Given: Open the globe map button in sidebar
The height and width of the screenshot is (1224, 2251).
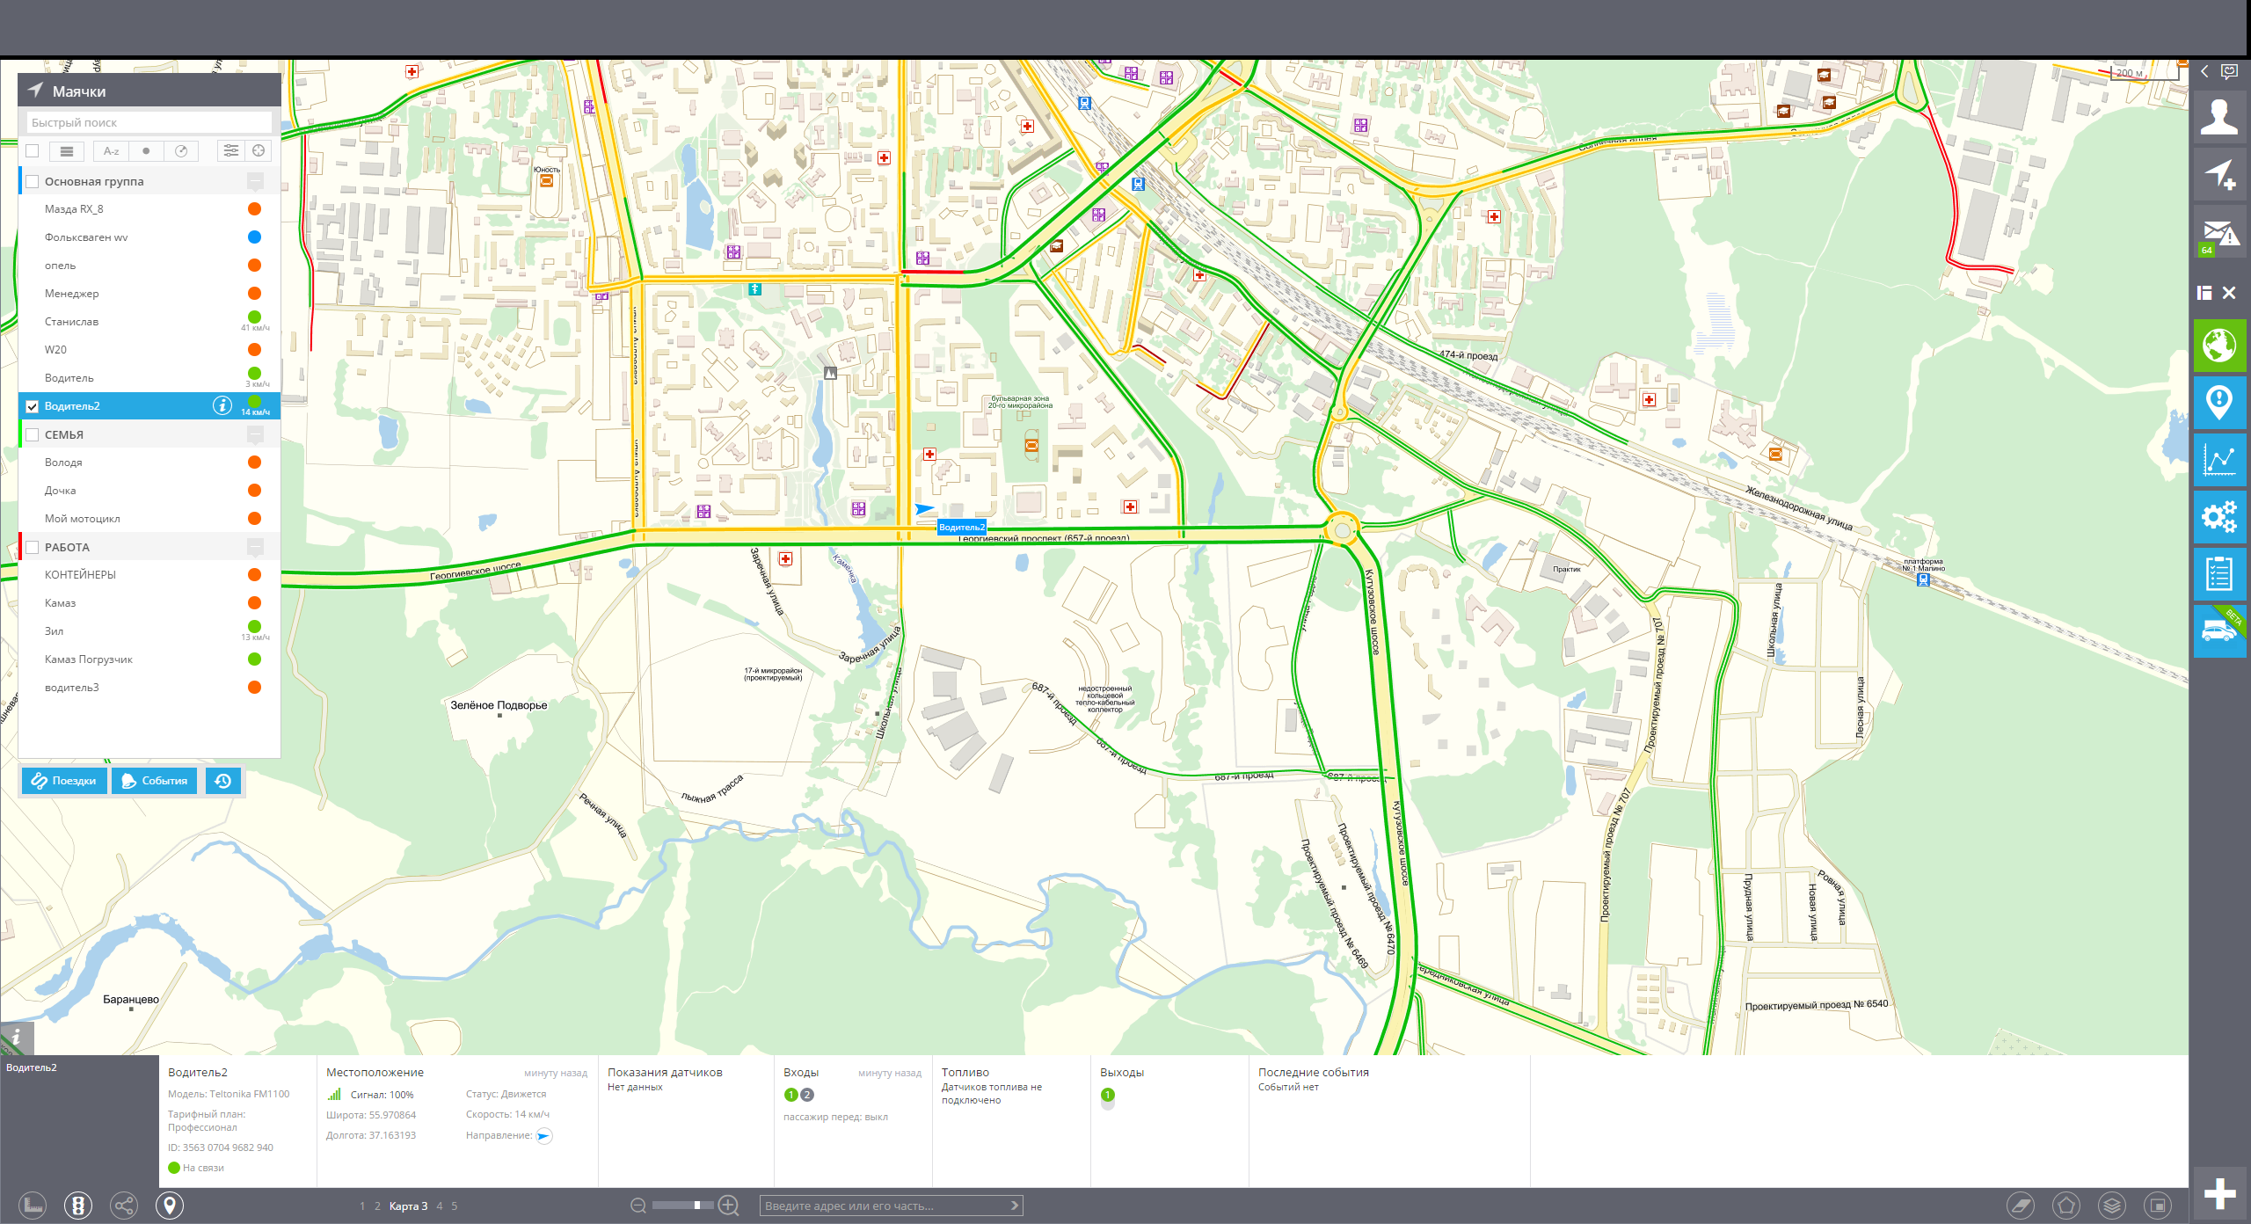Looking at the screenshot, I should 2219,346.
